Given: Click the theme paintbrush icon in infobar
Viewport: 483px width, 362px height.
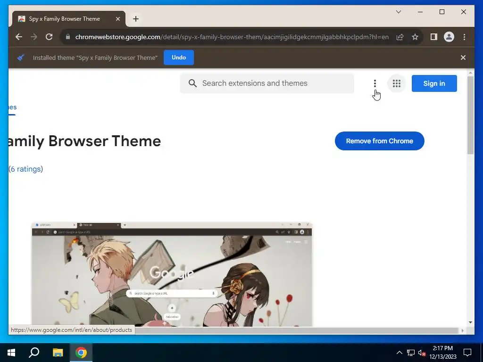Looking at the screenshot, I should pyautogui.click(x=21, y=58).
